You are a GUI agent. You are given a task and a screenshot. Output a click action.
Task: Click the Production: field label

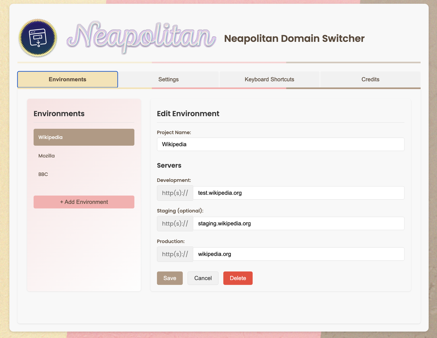[171, 241]
